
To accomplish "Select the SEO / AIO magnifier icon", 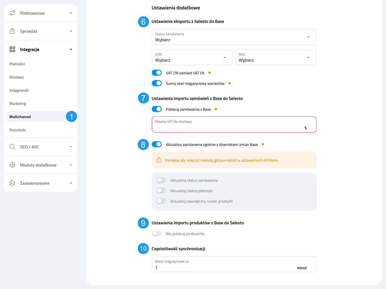I will 12,147.
